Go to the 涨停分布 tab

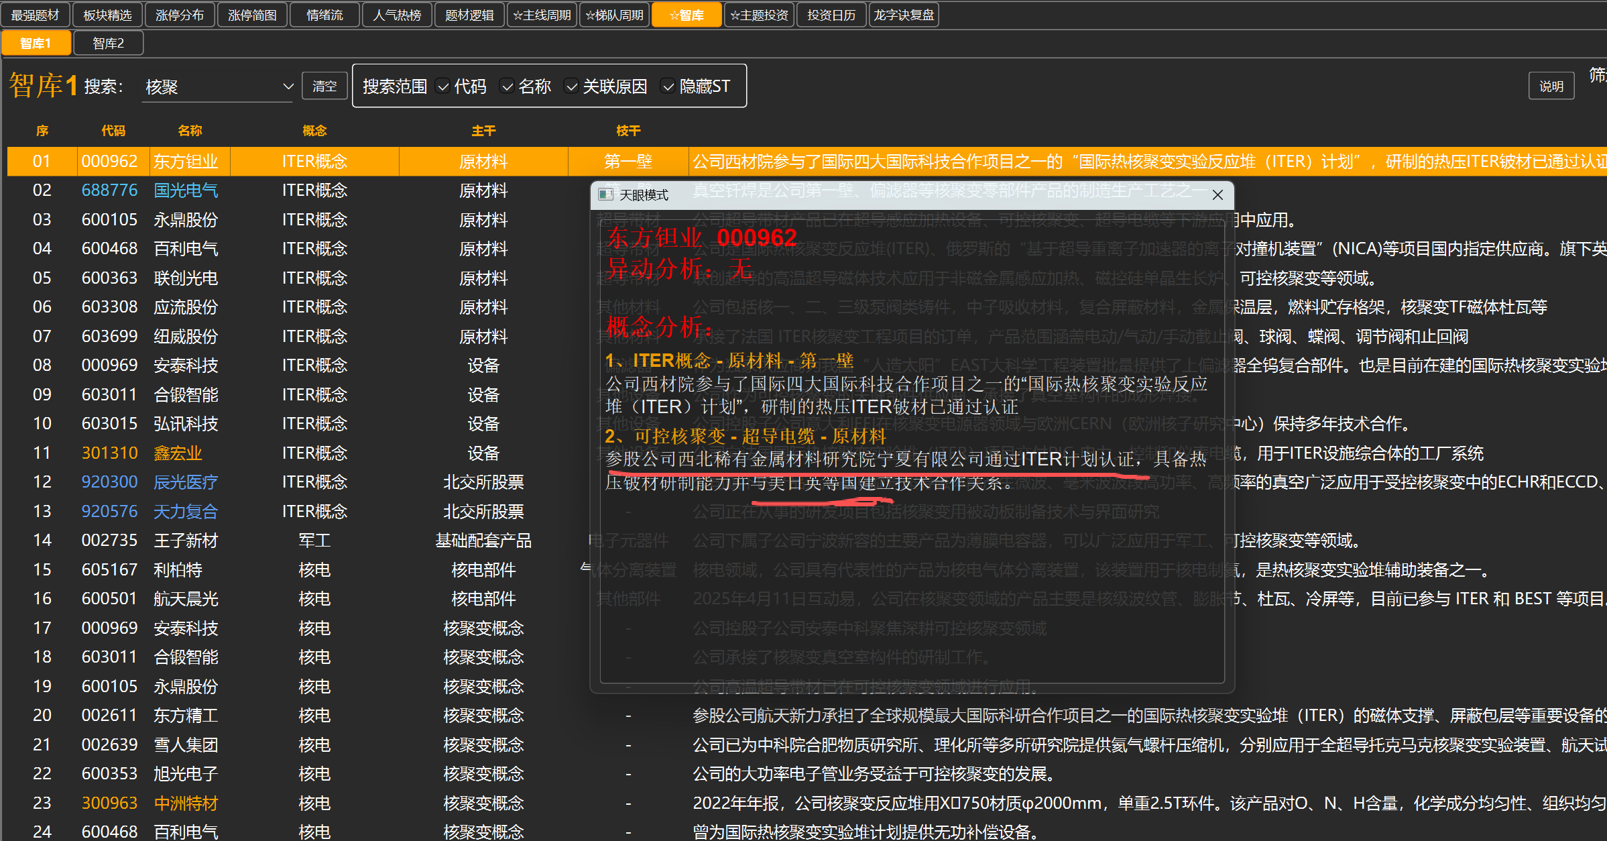[x=180, y=15]
